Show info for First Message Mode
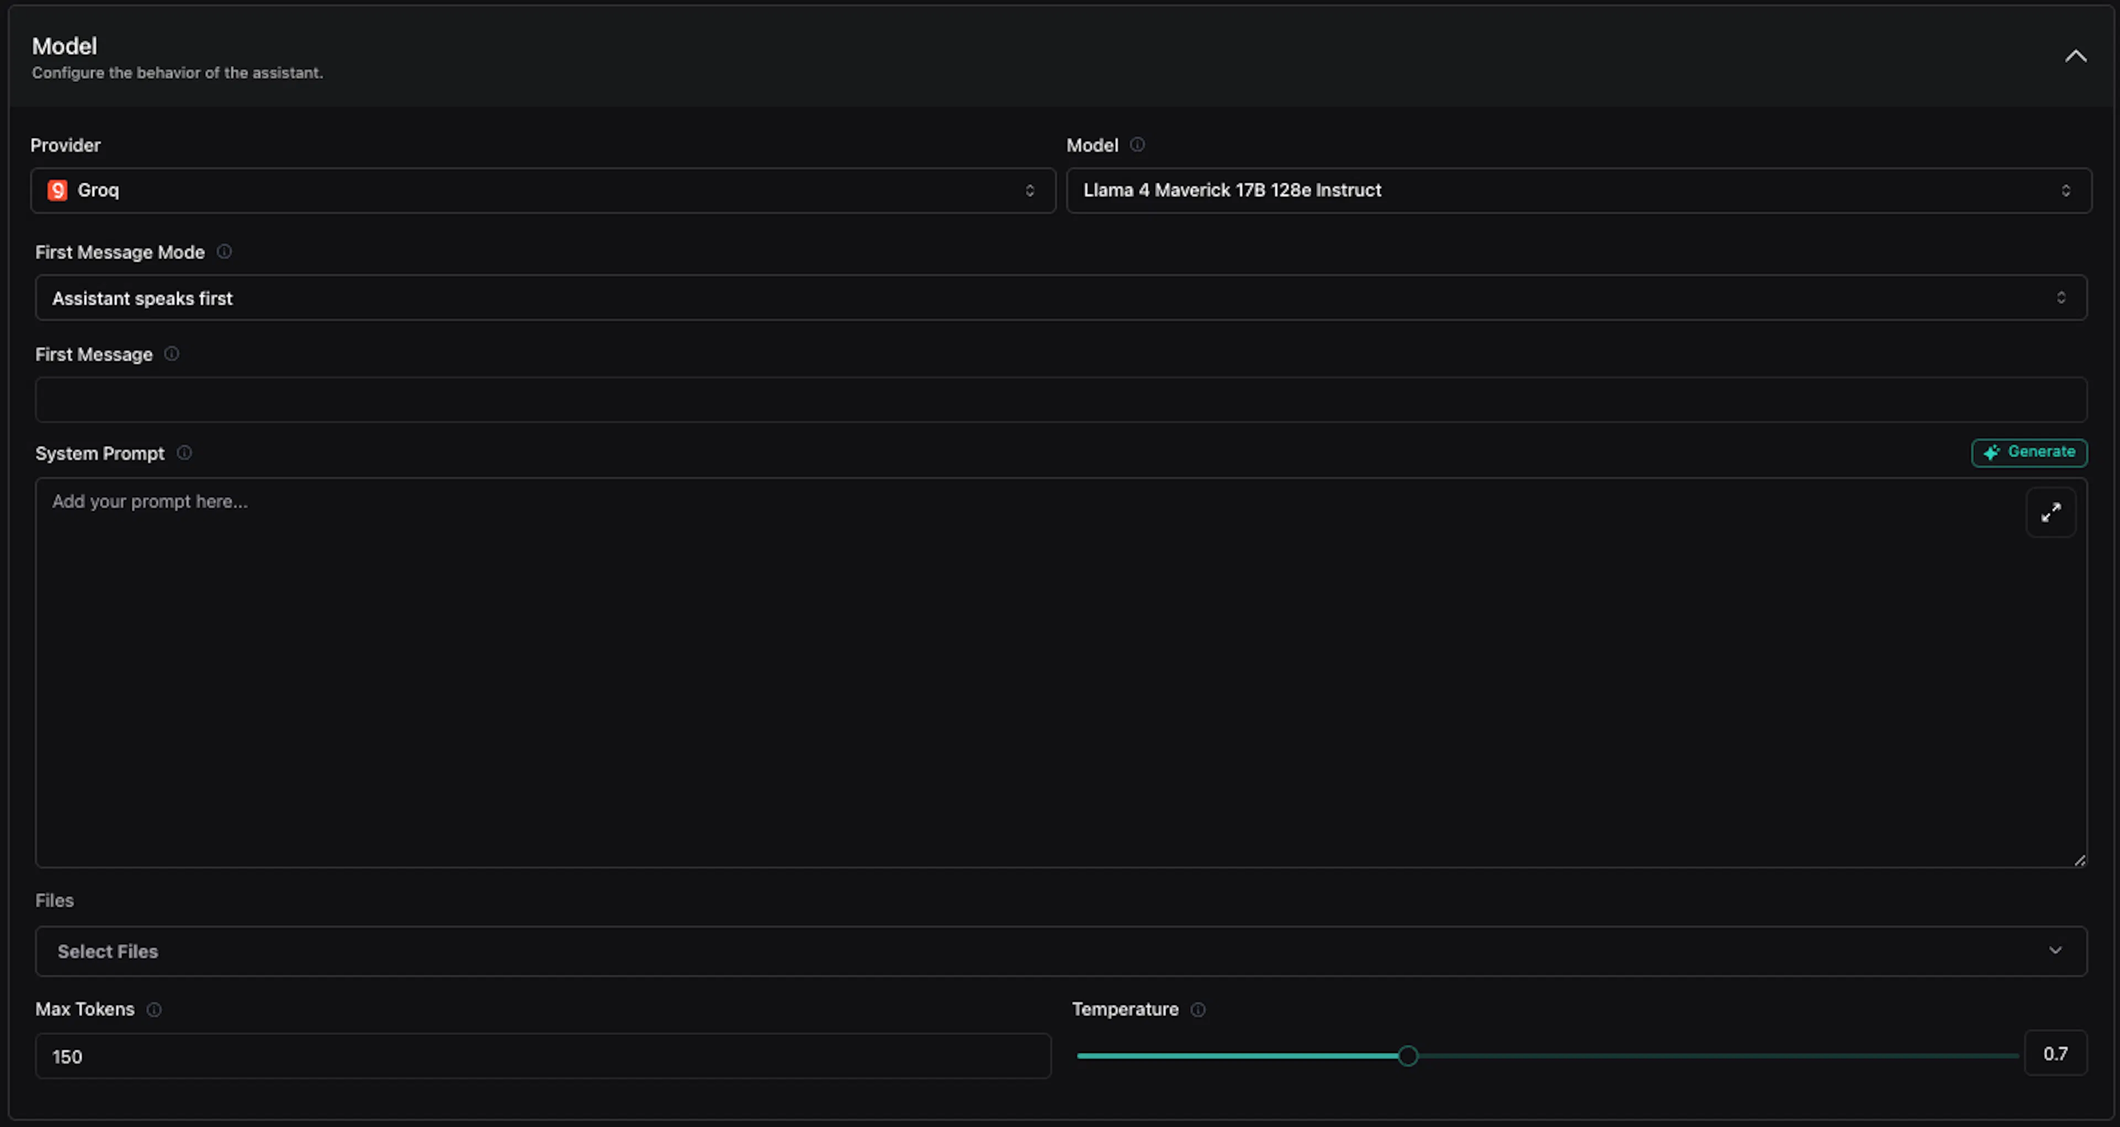 224,252
